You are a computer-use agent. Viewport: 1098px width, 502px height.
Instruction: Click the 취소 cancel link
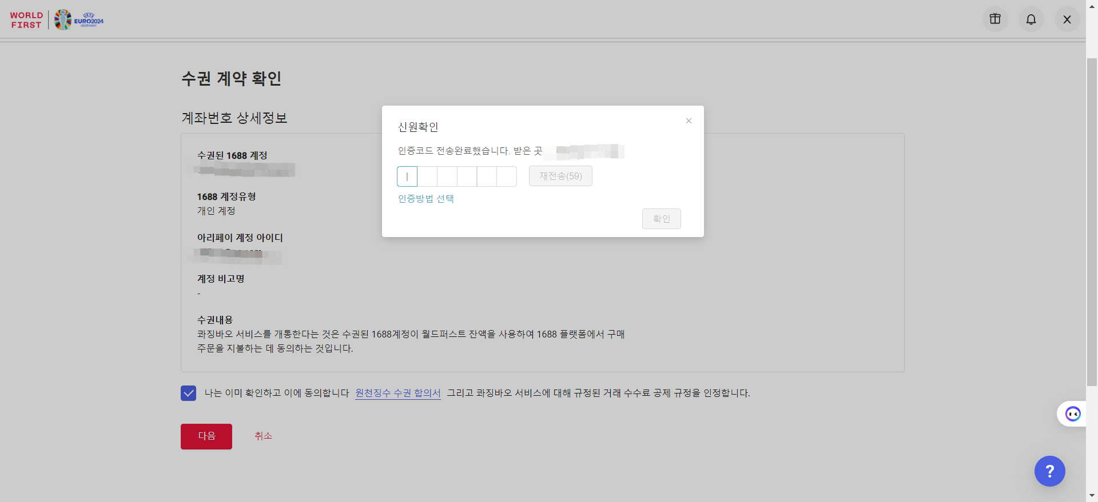[x=263, y=436]
